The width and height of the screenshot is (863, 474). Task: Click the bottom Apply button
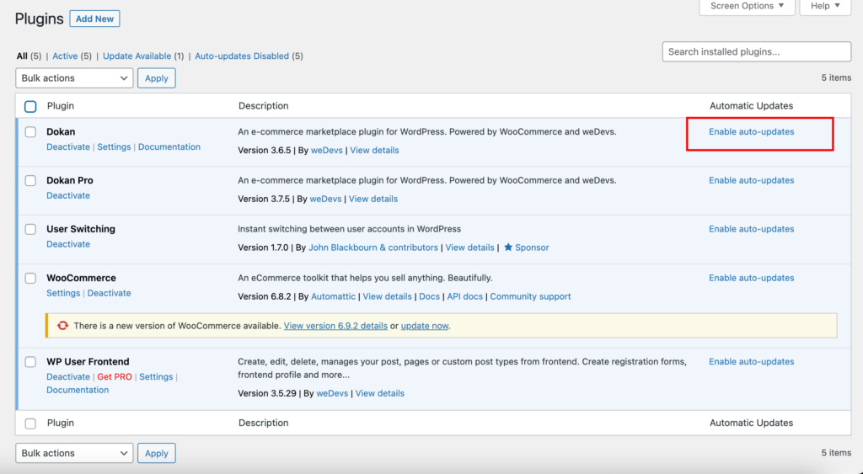tap(156, 453)
